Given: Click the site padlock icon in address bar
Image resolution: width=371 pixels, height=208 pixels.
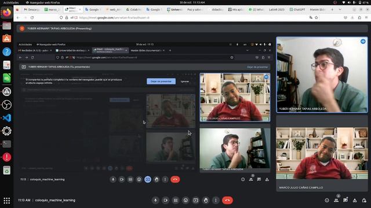Looking at the screenshot, I should [x=67, y=17].
